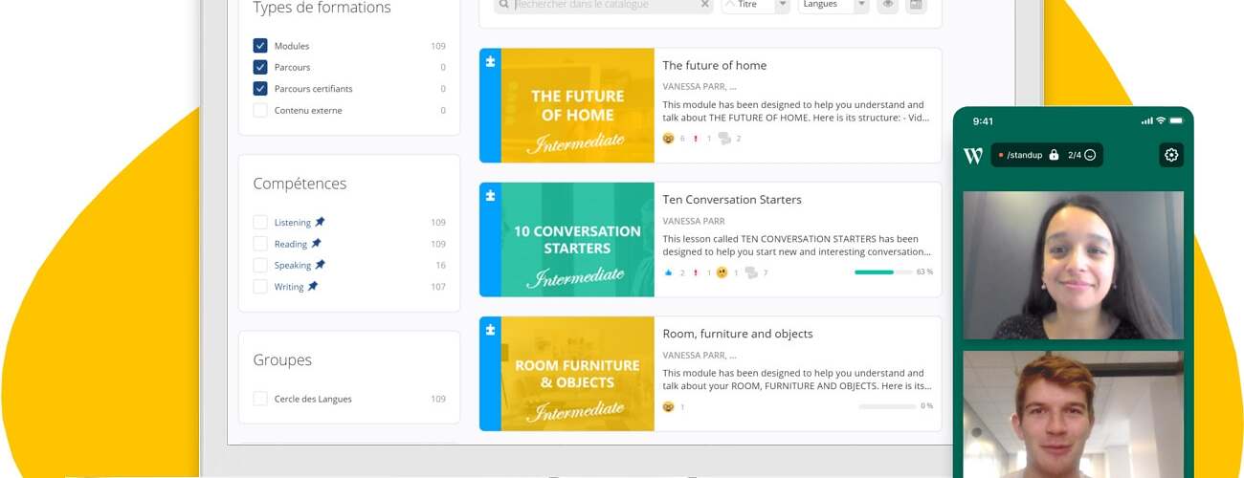Click red exclamation icon on Ten Conversation Starters
This screenshot has width=1244, height=478.
pos(696,272)
